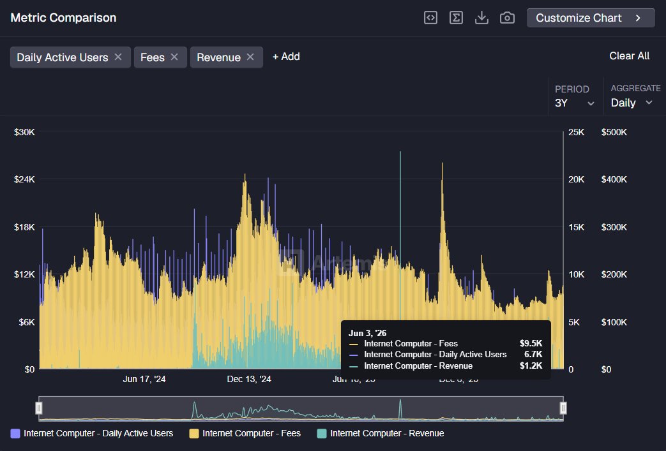Viewport: 666px width, 451px height.
Task: Click the right range slider handle
Action: pyautogui.click(x=563, y=408)
